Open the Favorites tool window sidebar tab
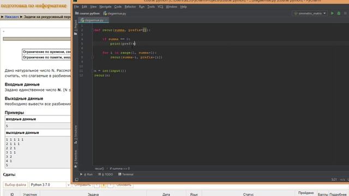This screenshot has width=349, height=196. pos(76,158)
